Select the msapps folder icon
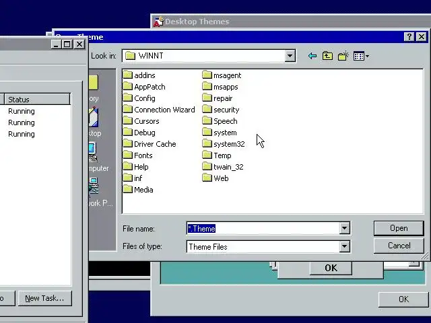This screenshot has width=431, height=323. click(x=207, y=86)
